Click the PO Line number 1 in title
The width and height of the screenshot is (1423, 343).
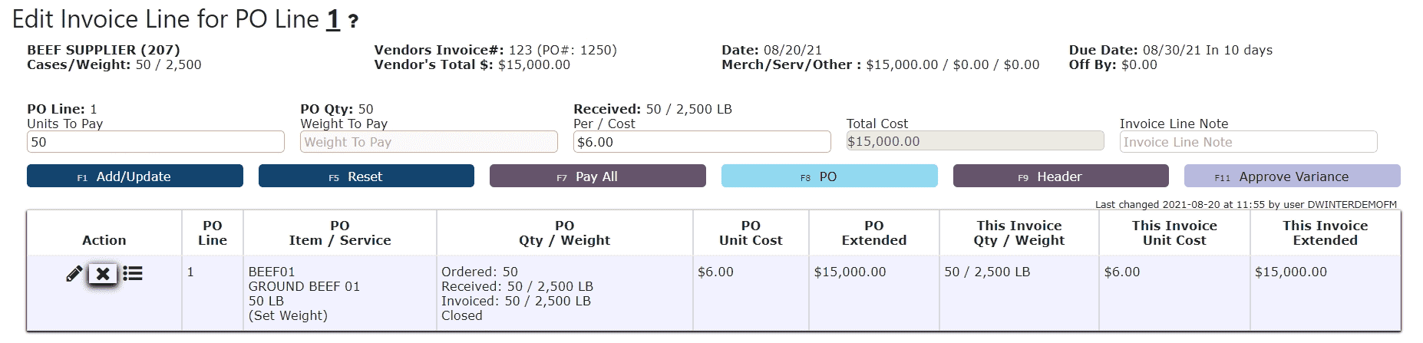click(x=332, y=19)
